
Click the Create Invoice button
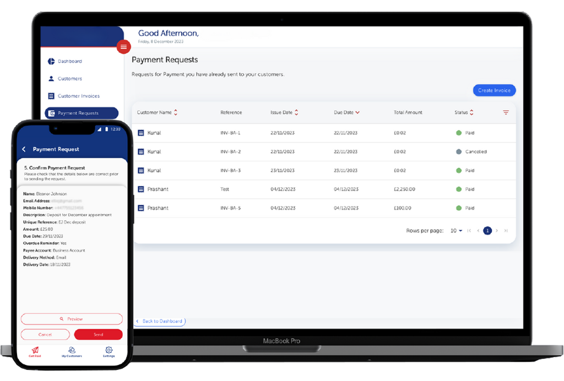pyautogui.click(x=494, y=90)
